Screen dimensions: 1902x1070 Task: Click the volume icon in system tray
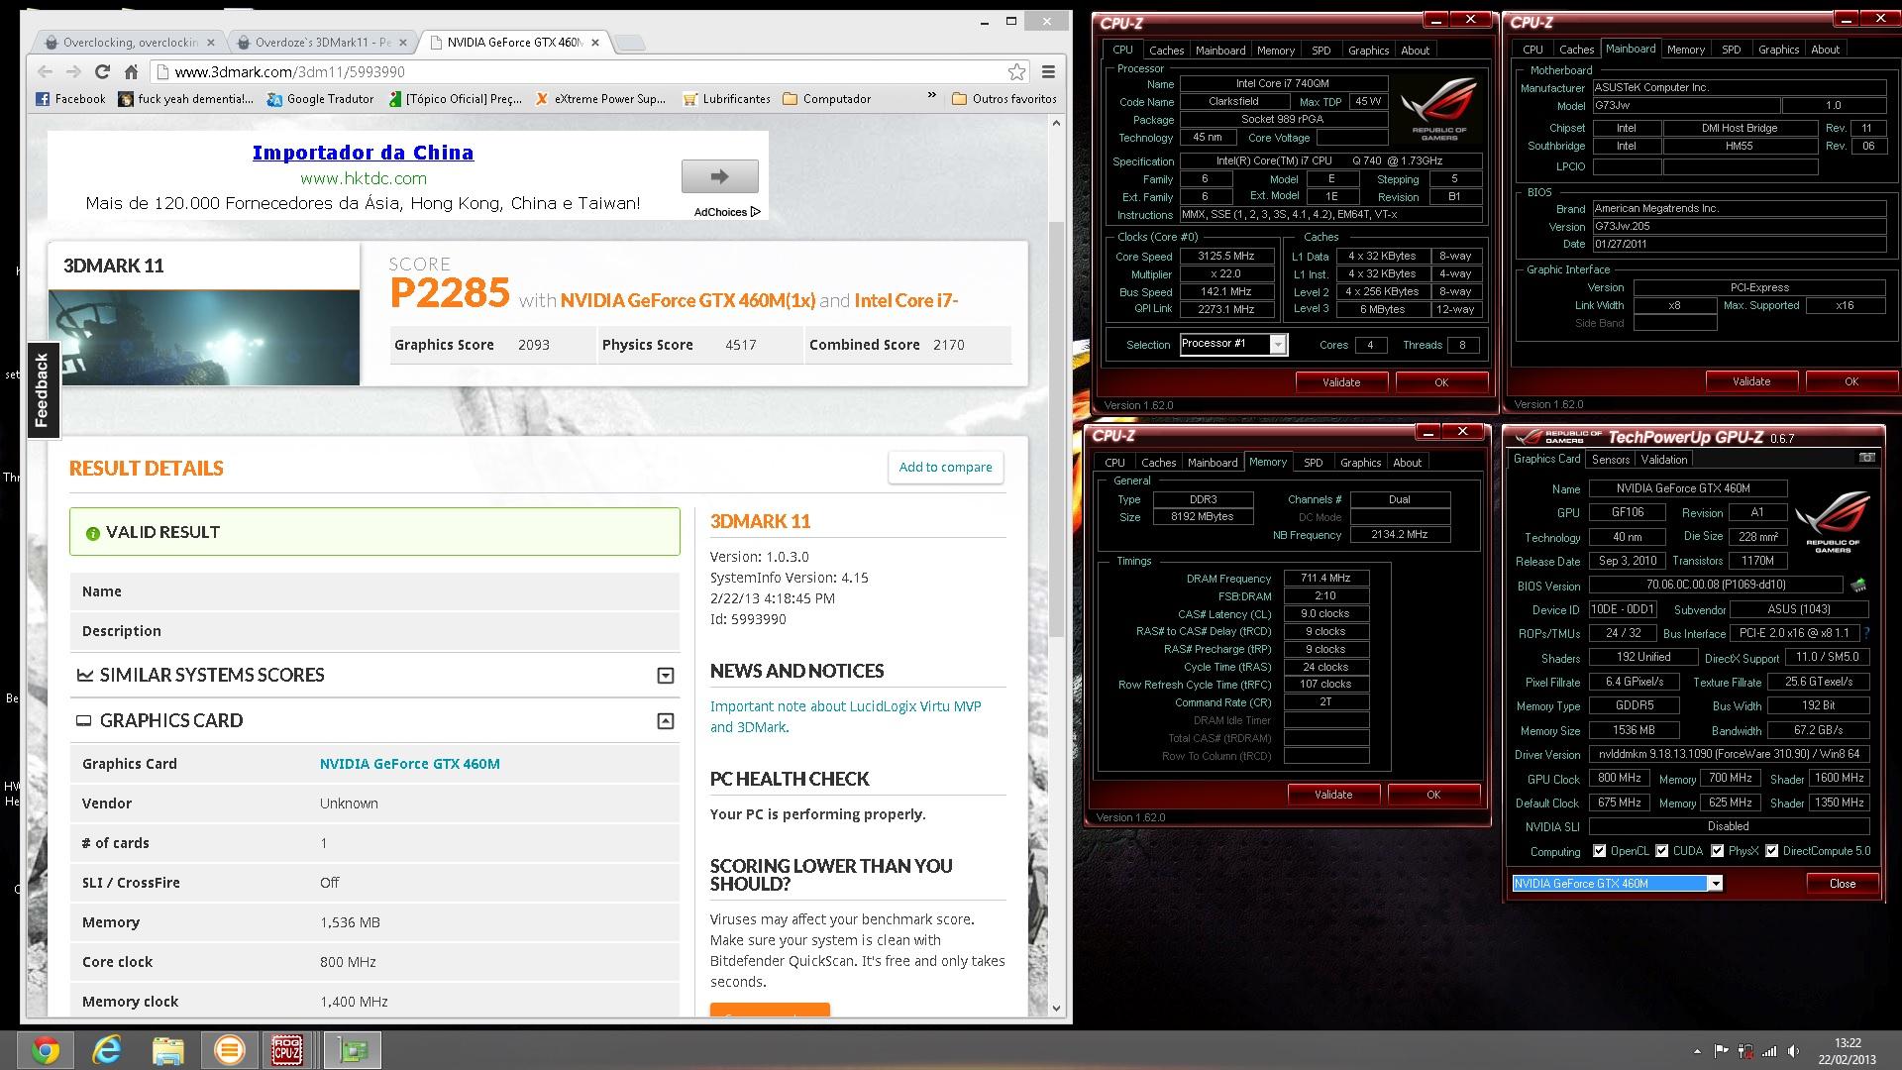click(x=1793, y=1051)
